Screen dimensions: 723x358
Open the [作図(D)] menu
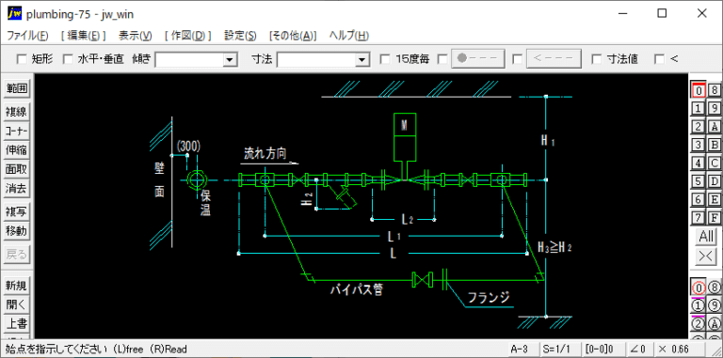(187, 36)
